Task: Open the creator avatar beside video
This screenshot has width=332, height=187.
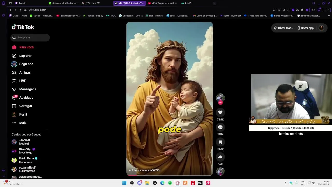Action: pos(220,98)
